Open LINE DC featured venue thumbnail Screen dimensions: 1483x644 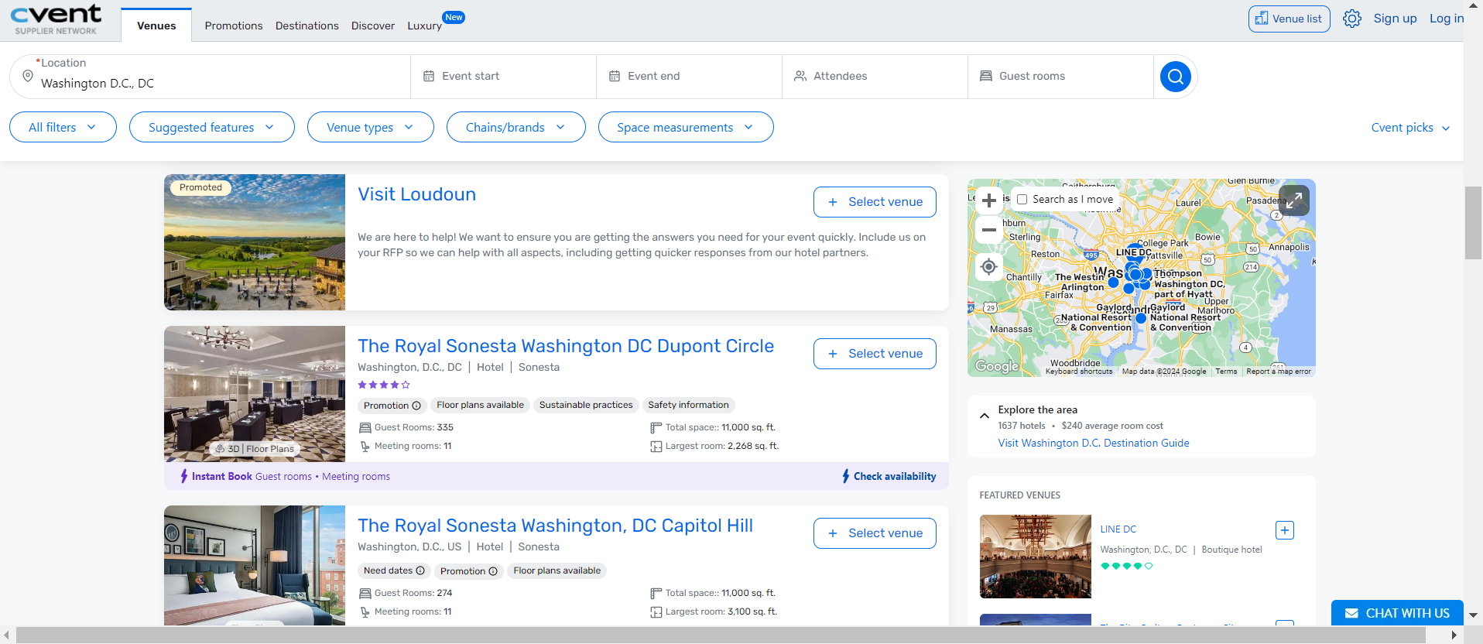pos(1035,557)
